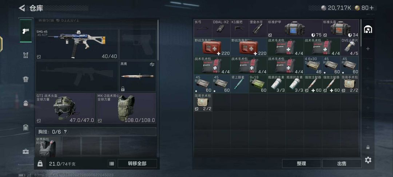
Task: Click the question mark beside 胸挂 0/6
Action: 65,131
